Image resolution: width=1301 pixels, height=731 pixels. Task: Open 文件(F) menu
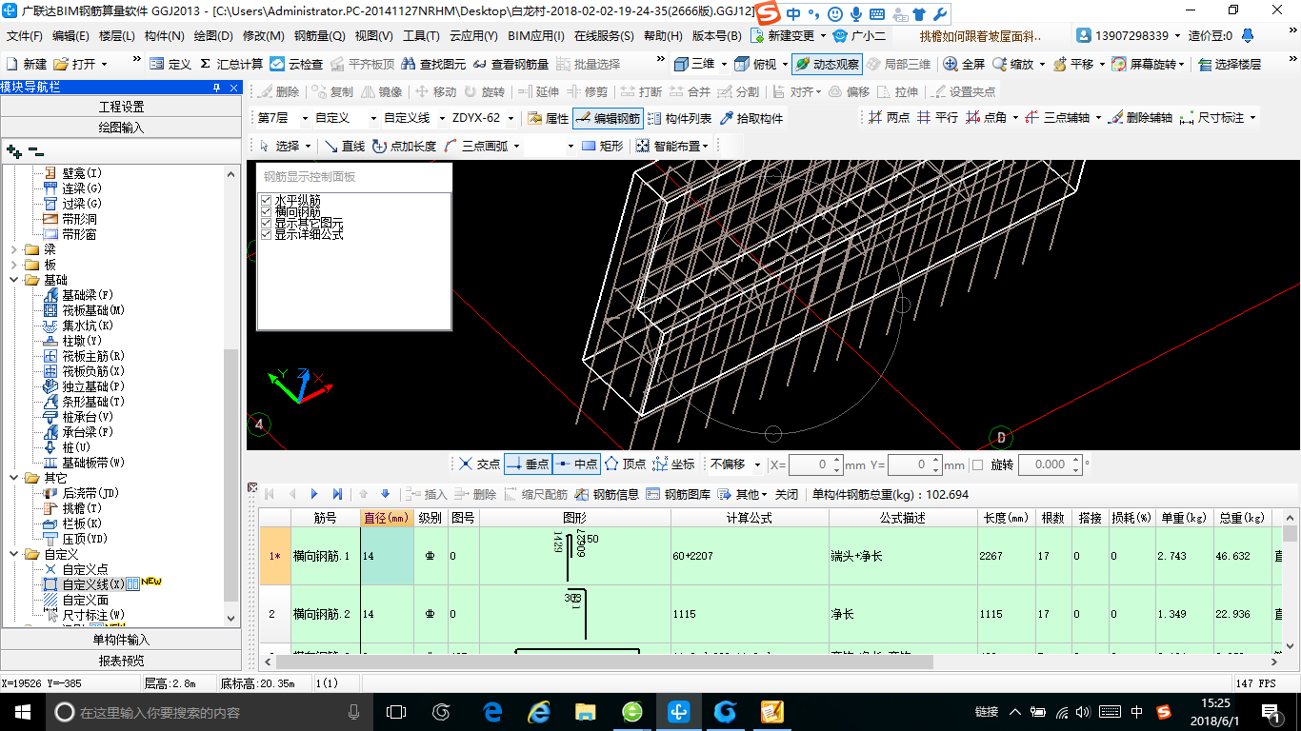coord(25,36)
